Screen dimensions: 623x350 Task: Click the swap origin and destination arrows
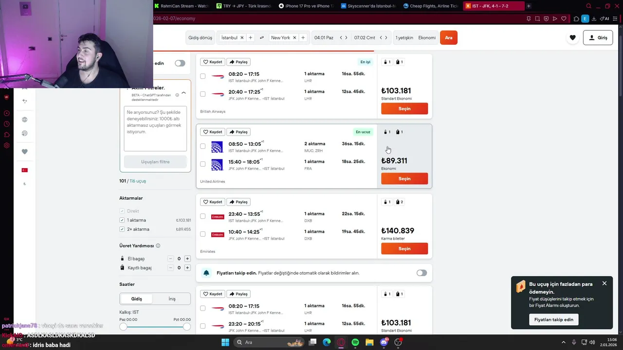[262, 37]
